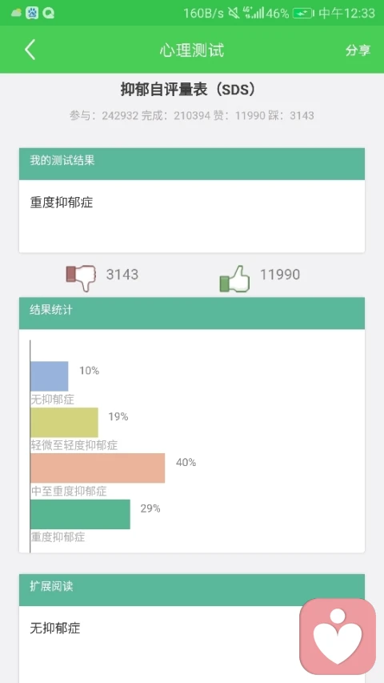Tap the cloud weather status icon

pyautogui.click(x=16, y=14)
